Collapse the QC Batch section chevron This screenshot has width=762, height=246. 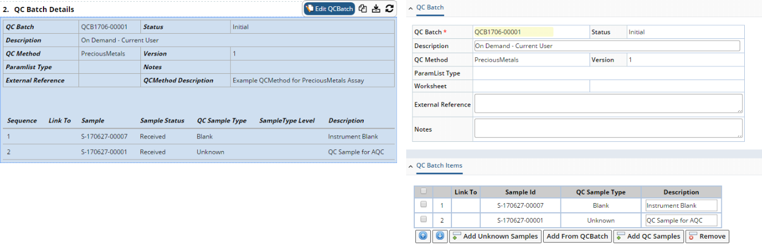(x=410, y=7)
